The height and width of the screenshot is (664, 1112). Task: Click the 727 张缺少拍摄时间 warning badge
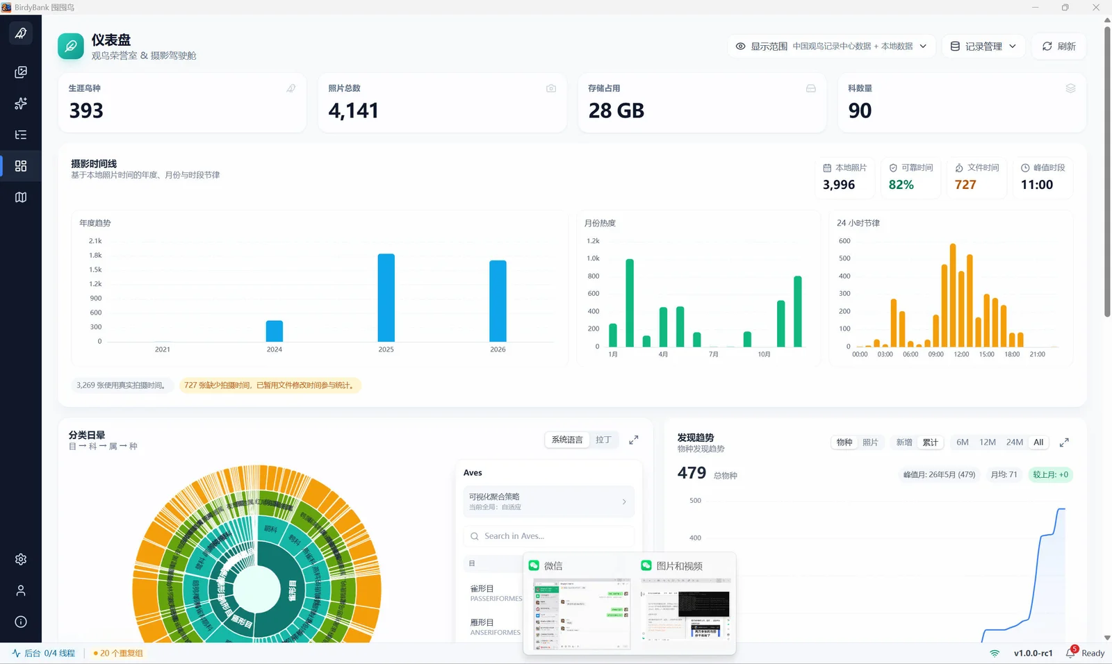coord(270,385)
